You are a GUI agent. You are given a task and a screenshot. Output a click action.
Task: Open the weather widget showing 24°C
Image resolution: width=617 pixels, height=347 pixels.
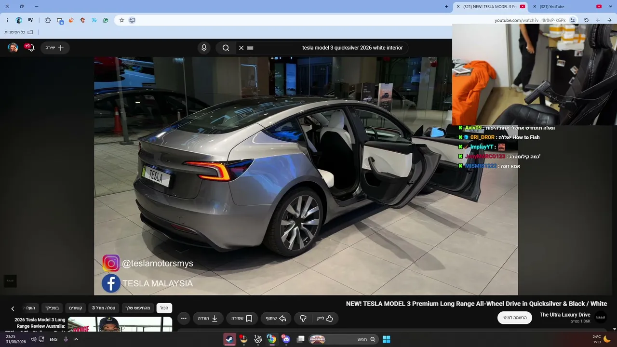601,339
